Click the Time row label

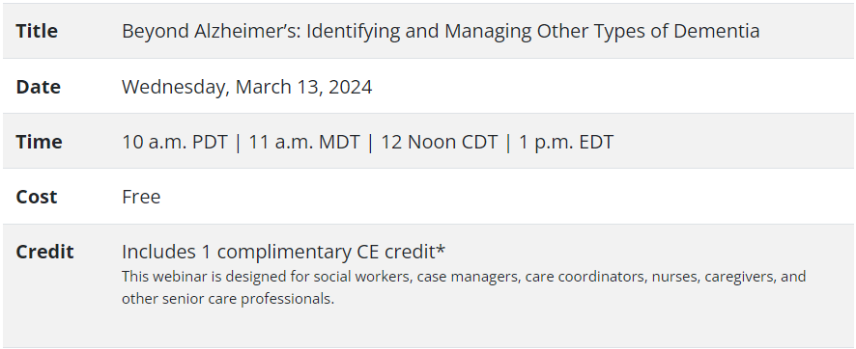click(x=39, y=142)
